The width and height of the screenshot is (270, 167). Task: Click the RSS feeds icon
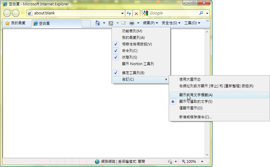[x=111, y=23]
